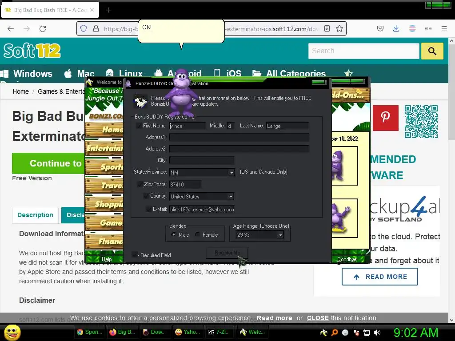Click the Bonzi Games wooden sign button
The width and height of the screenshot is (455, 341).
coord(104,222)
